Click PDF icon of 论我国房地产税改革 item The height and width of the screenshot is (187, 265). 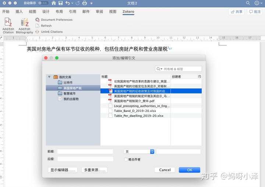click(110, 81)
